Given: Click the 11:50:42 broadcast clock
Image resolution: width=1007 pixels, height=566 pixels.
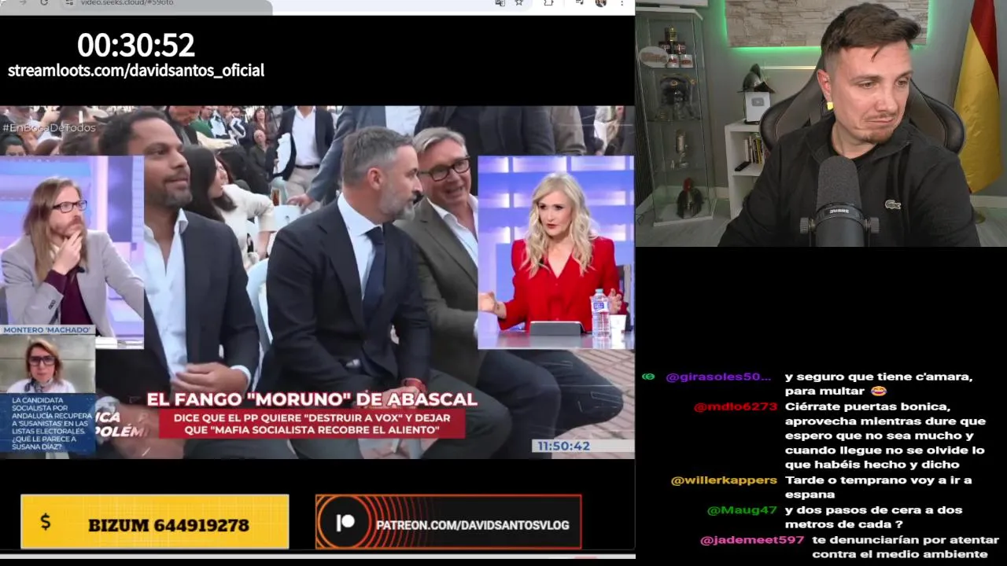Looking at the screenshot, I should point(563,446).
